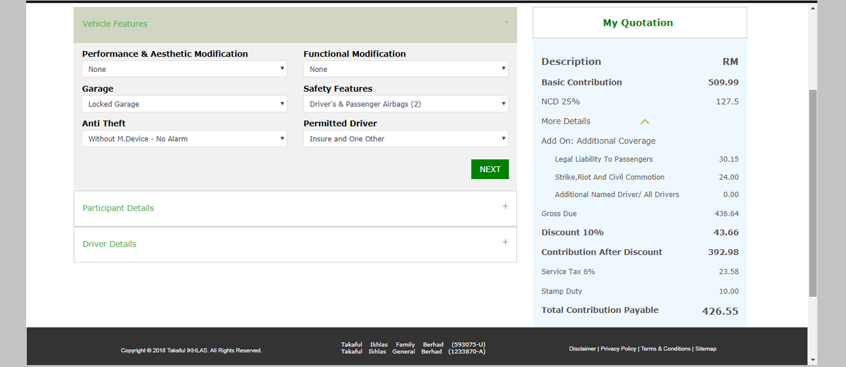The height and width of the screenshot is (367, 846).
Task: Collapse the Vehicle Features section
Action: click(x=295, y=24)
